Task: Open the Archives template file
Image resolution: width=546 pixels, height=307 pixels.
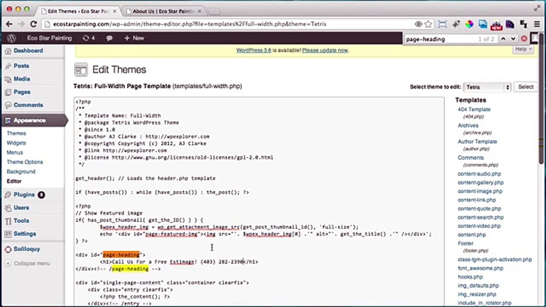Action: click(468, 126)
